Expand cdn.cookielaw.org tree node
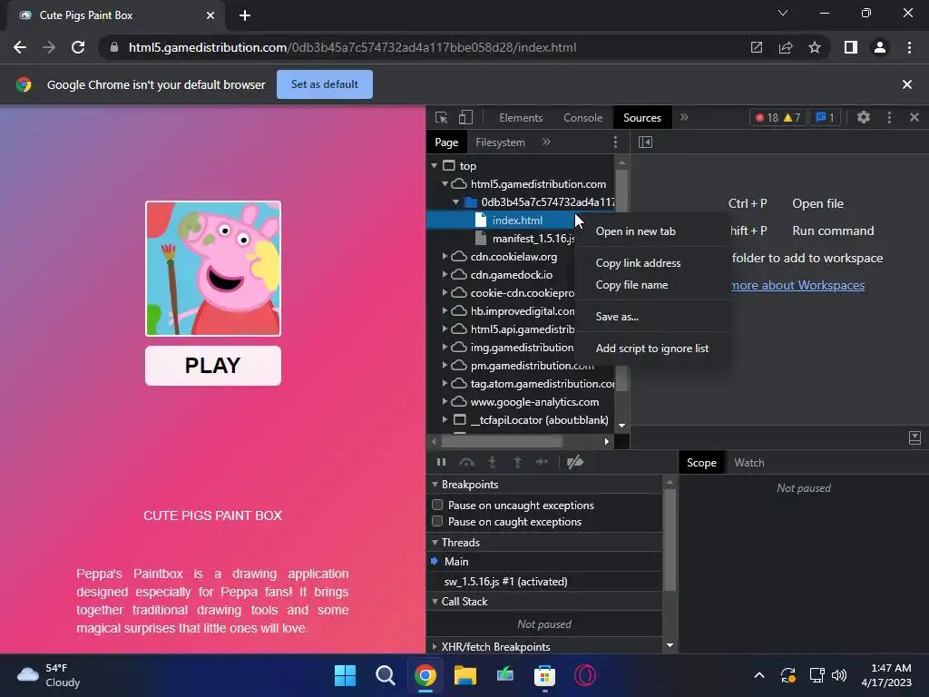 [445, 257]
